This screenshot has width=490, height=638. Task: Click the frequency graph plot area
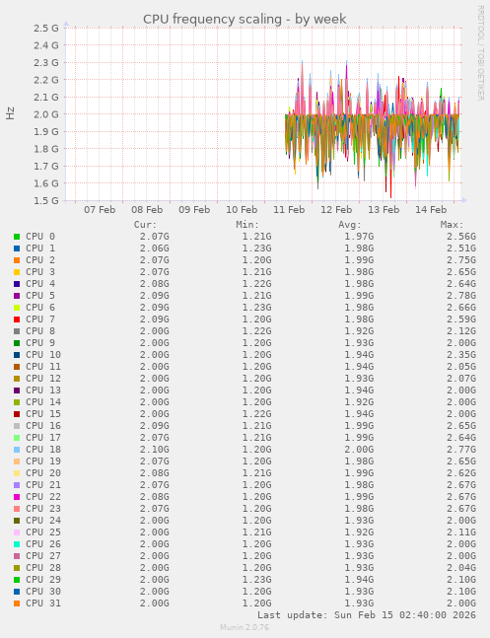[x=263, y=114]
